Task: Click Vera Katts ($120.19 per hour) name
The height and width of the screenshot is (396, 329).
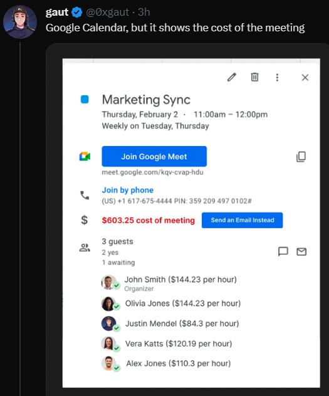Action: coord(179,344)
